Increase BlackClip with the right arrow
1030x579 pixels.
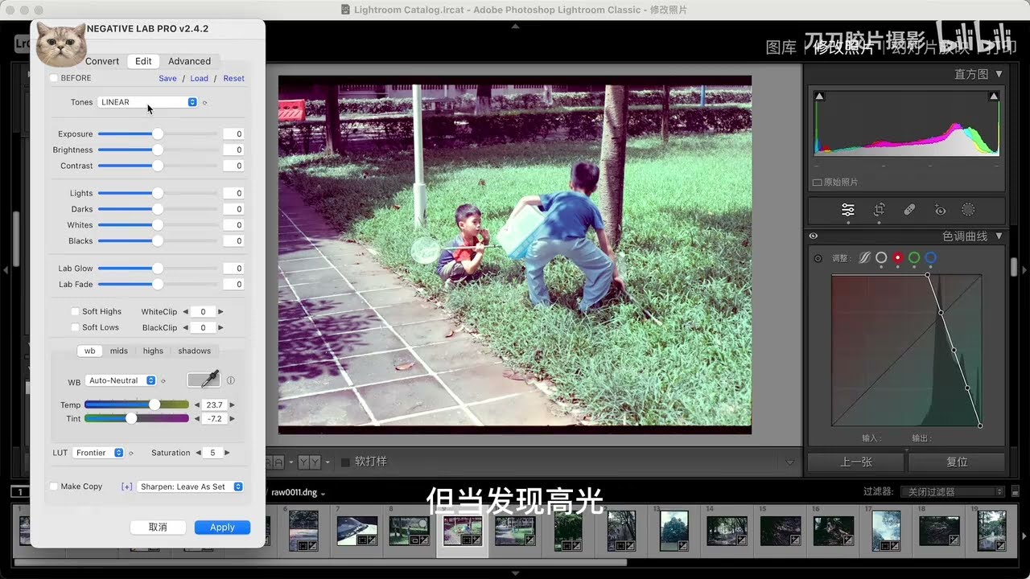tap(220, 327)
